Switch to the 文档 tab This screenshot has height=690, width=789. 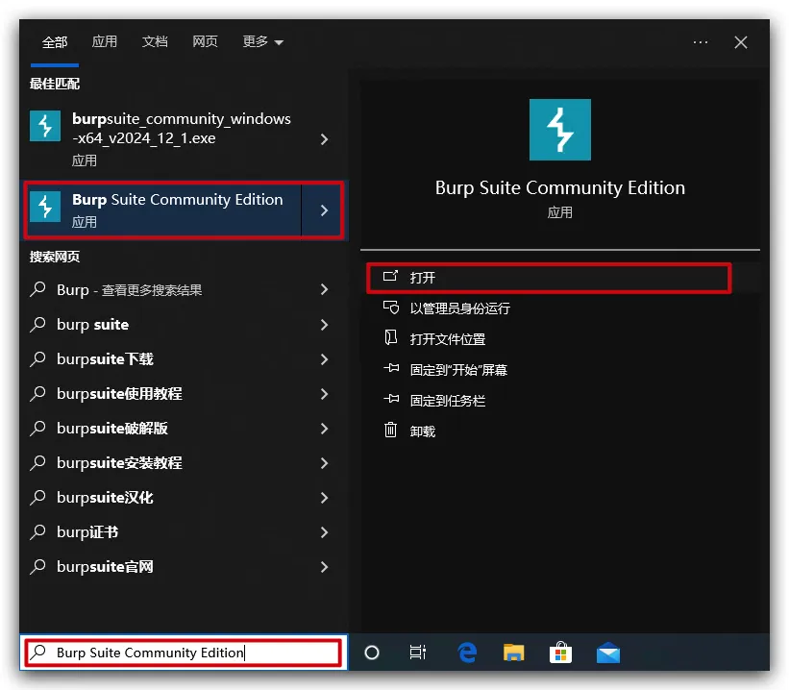point(155,42)
